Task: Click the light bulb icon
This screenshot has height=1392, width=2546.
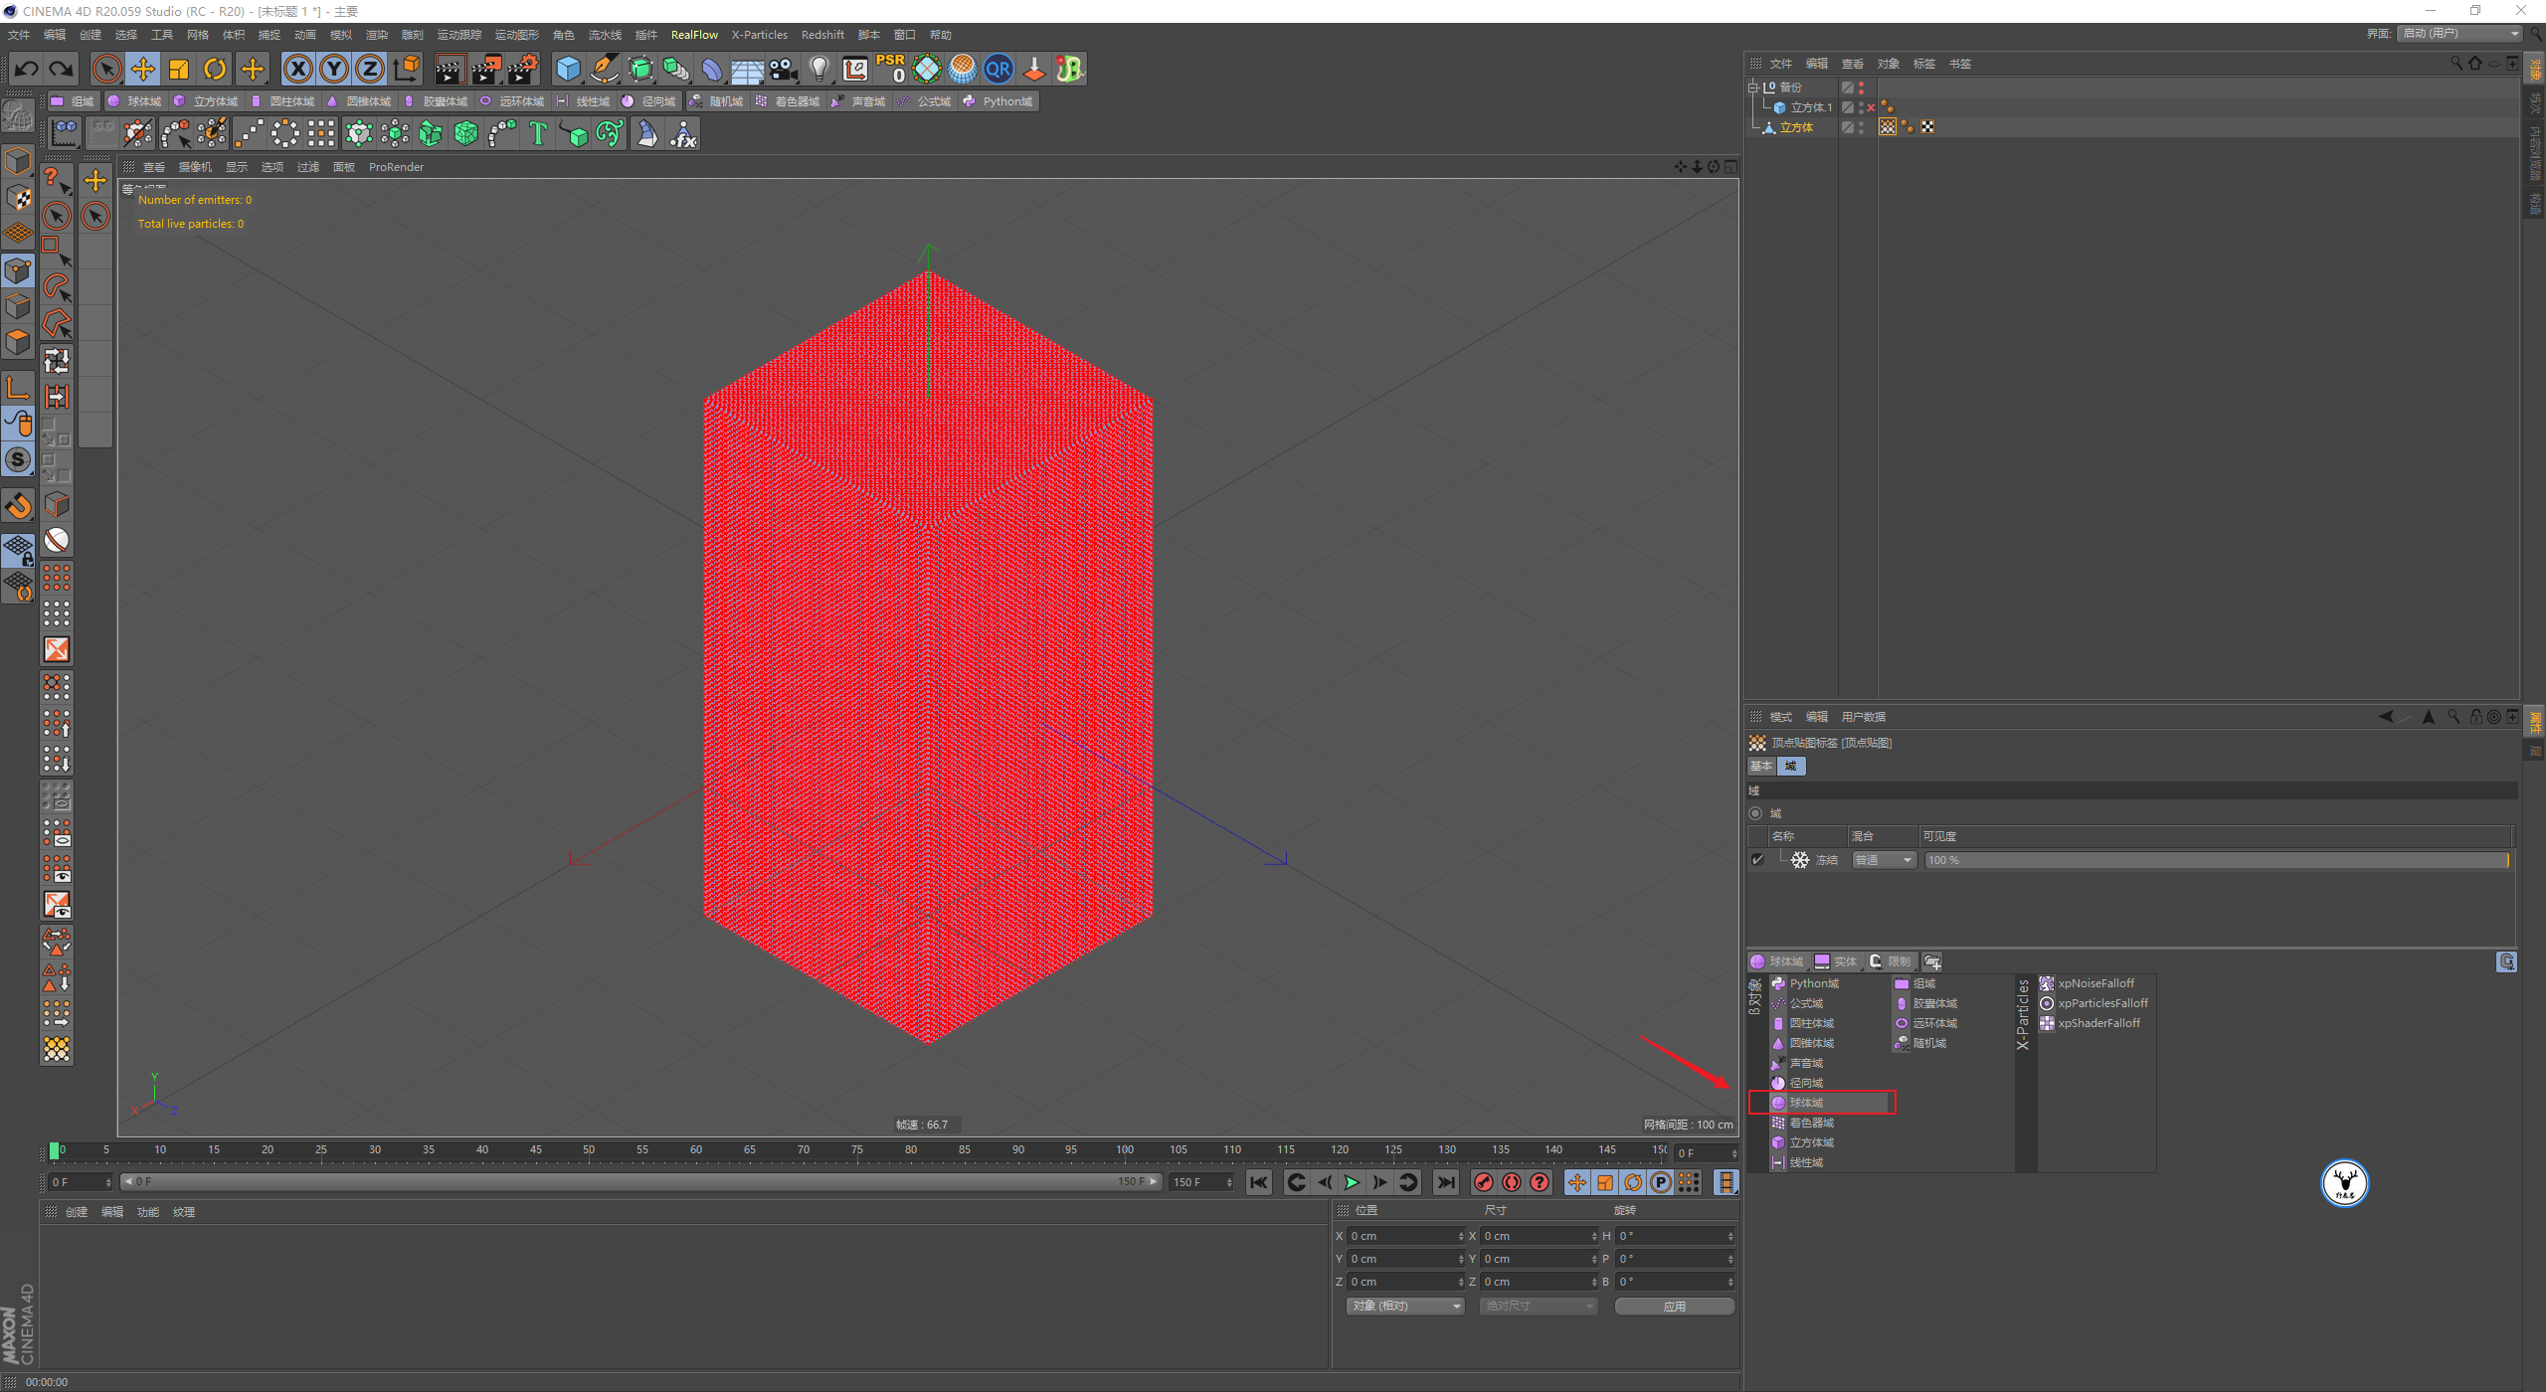Action: 818,69
